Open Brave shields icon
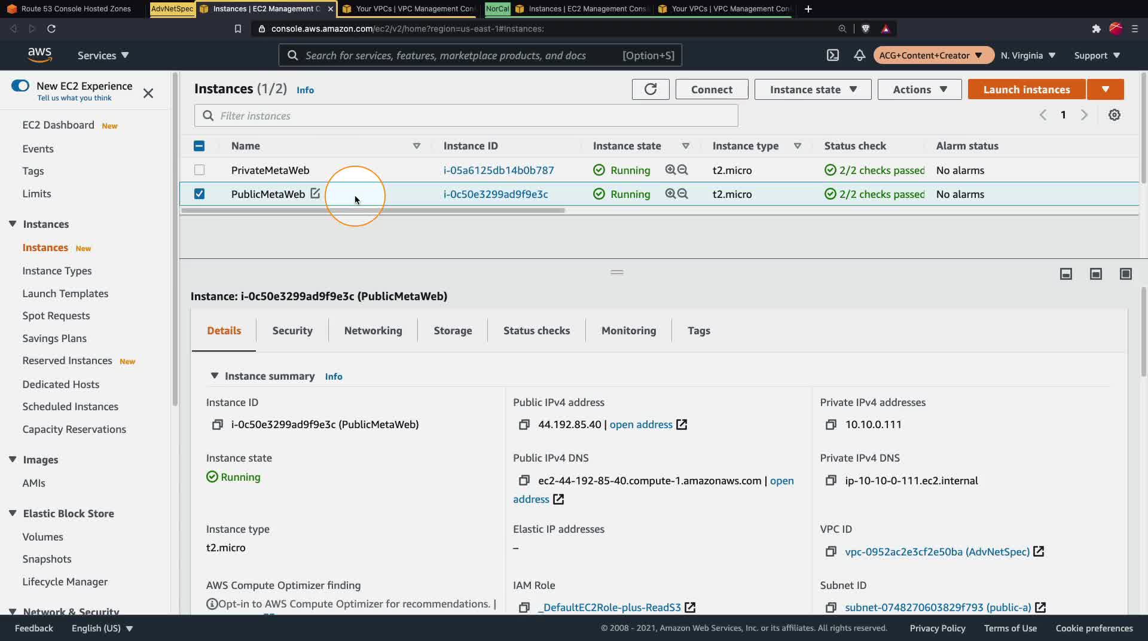Screen dimensions: 1148x641 [865, 29]
